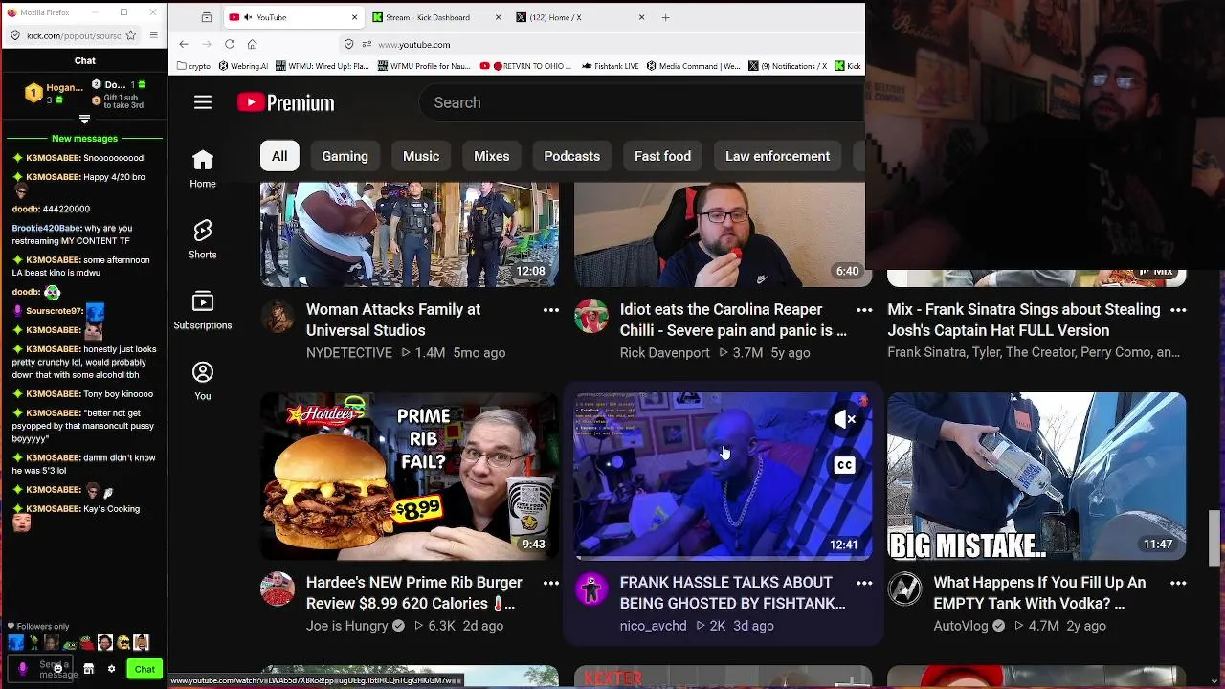Open Subscriptions in the YouTube sidebar
1225x689 pixels.
(x=203, y=310)
